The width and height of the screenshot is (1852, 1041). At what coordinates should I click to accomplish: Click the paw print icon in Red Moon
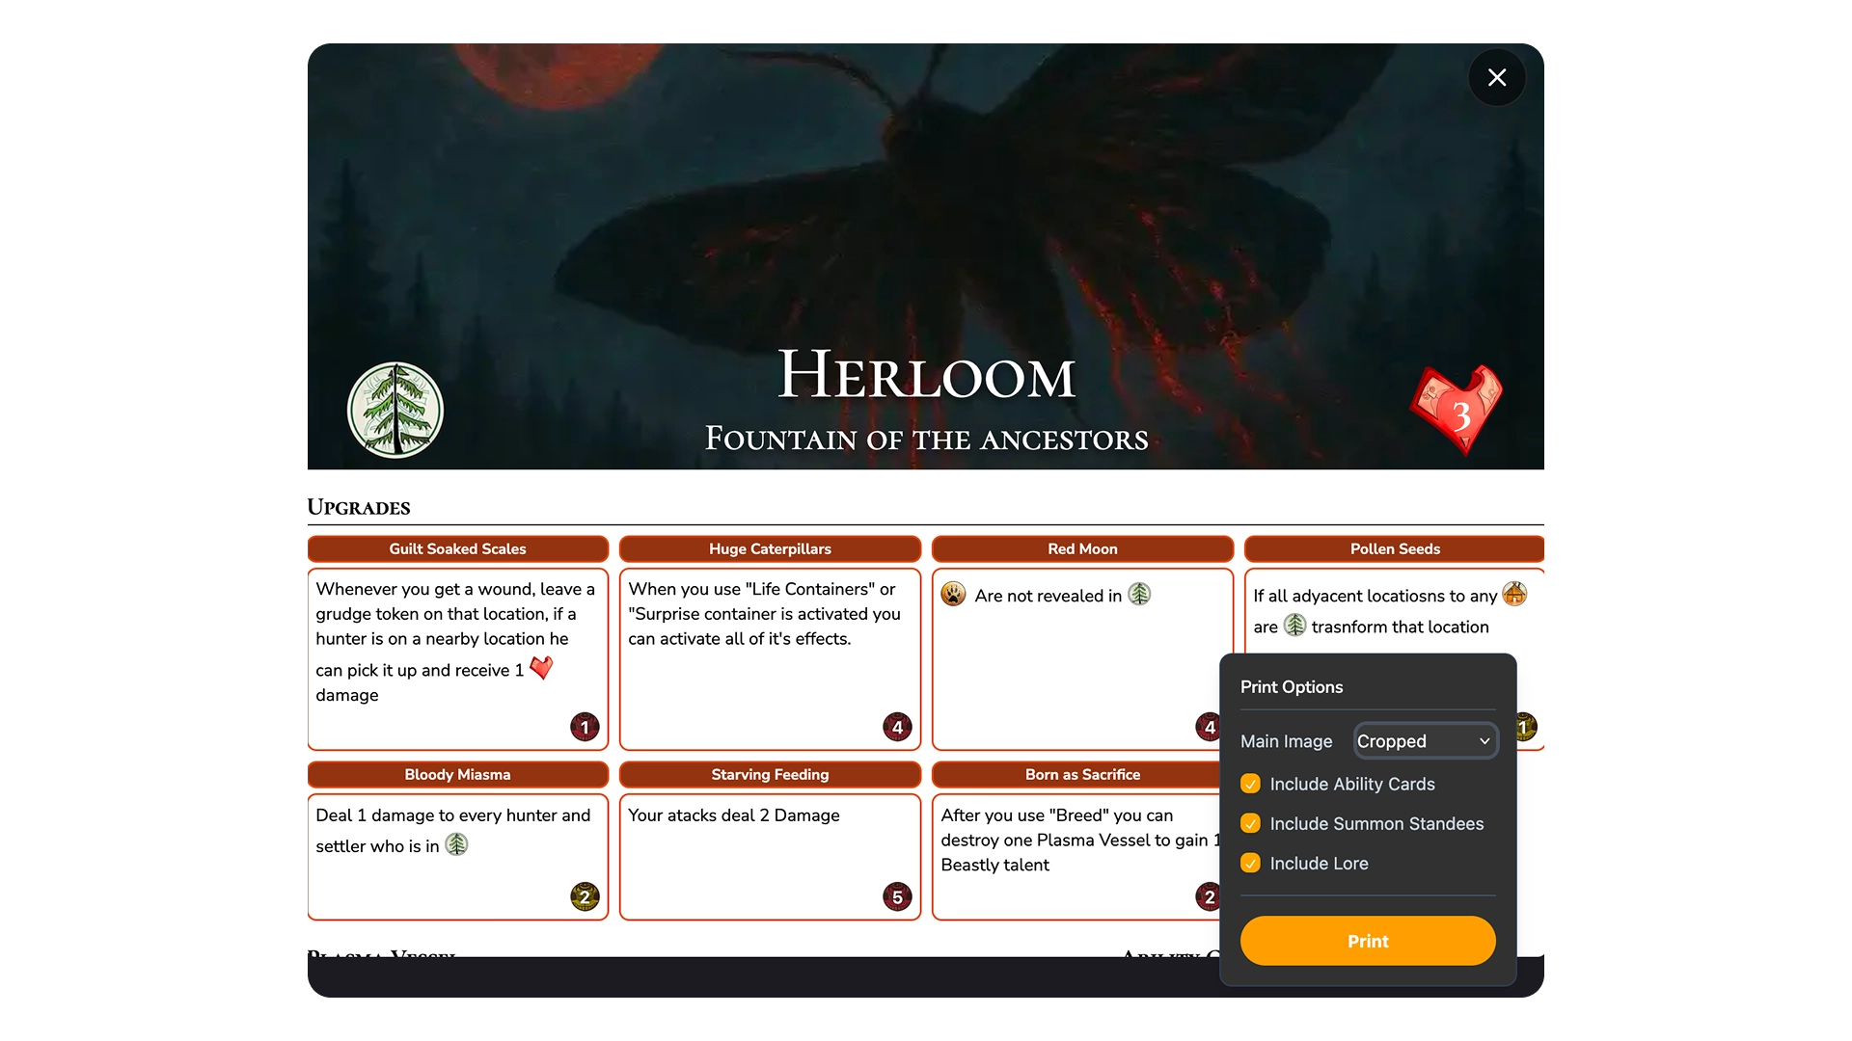[x=953, y=595]
